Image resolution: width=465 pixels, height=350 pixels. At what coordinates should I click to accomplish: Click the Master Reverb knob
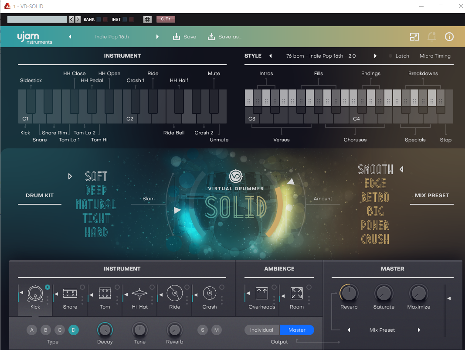tap(349, 293)
